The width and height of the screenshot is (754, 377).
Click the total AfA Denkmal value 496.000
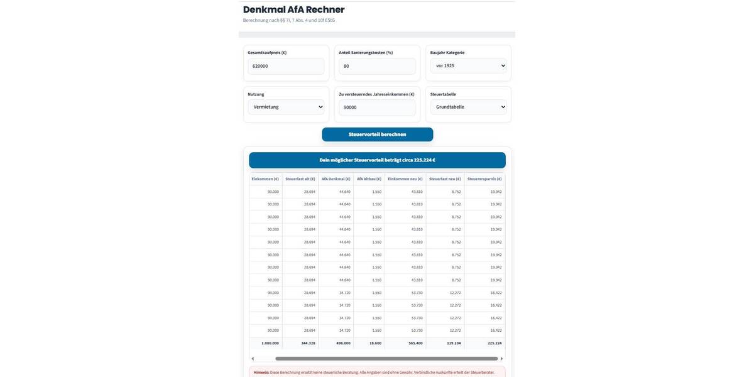[343, 343]
